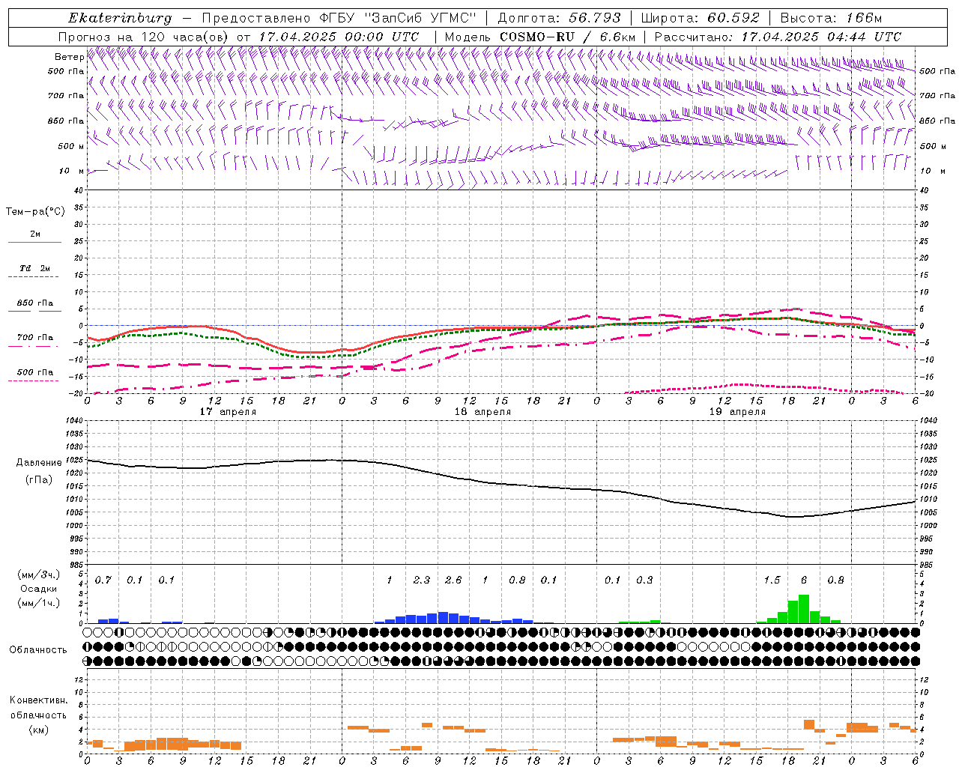959x767 pixels.
Task: Select the 'Долгота: 56.793' header field
Action: click(558, 18)
